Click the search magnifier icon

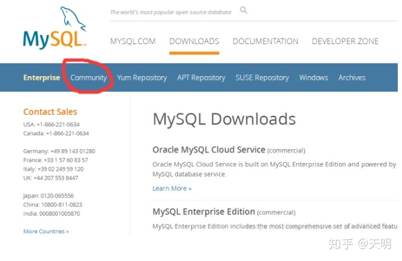coord(243,10)
